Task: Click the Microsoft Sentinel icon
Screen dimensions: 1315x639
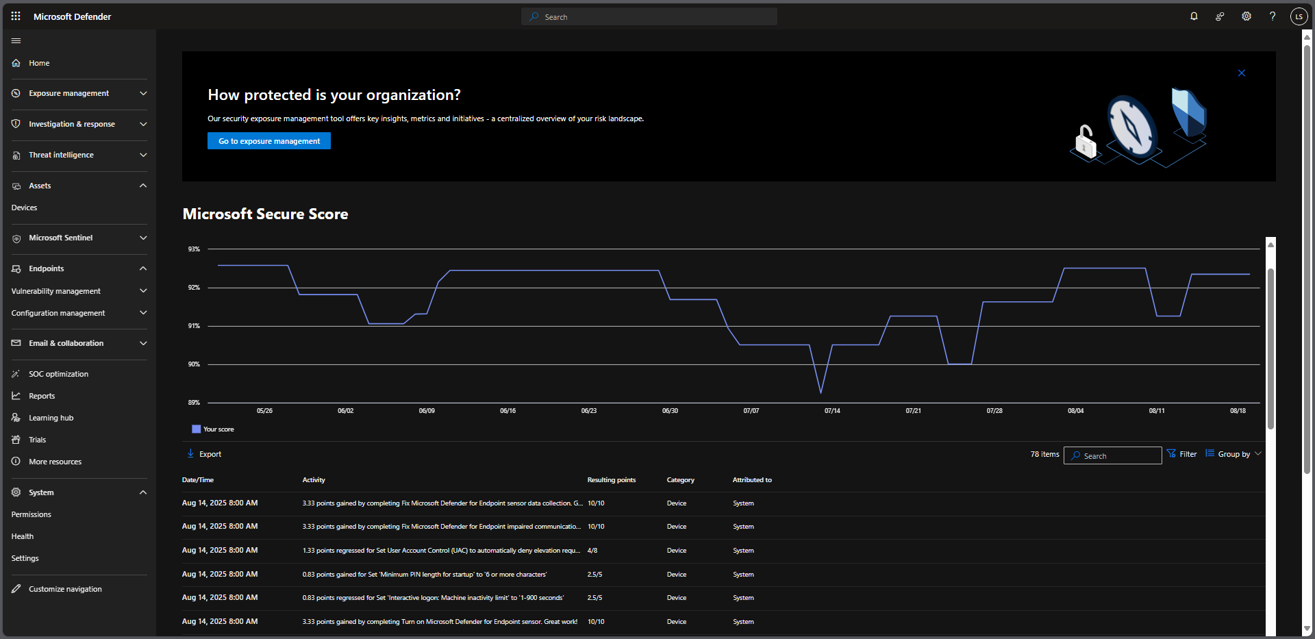Action: pos(16,238)
